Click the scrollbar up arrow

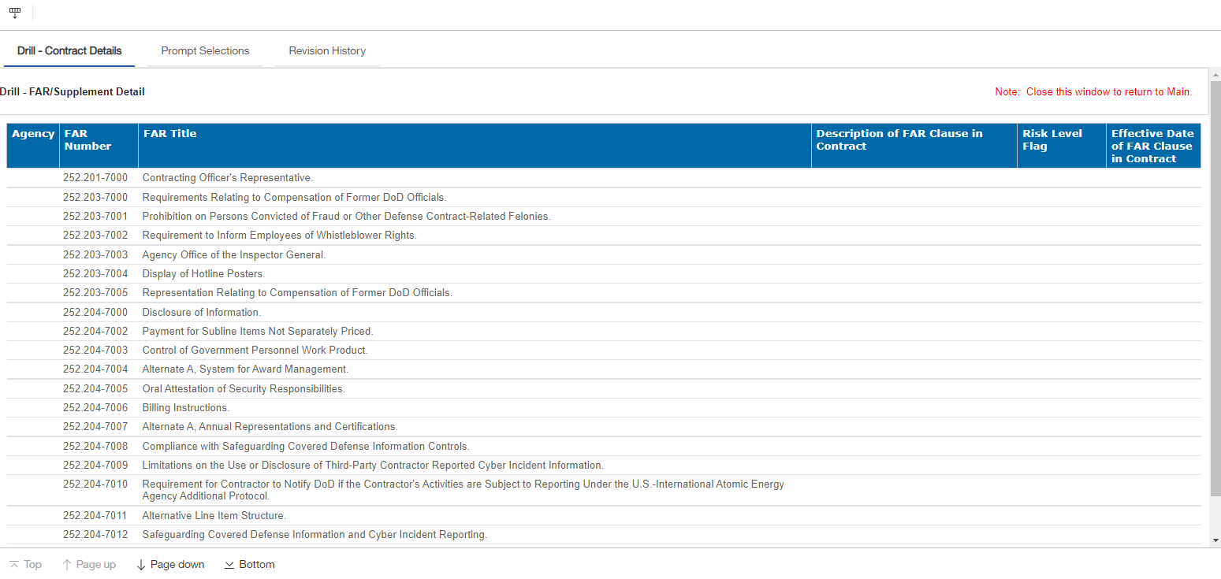tap(1215, 74)
